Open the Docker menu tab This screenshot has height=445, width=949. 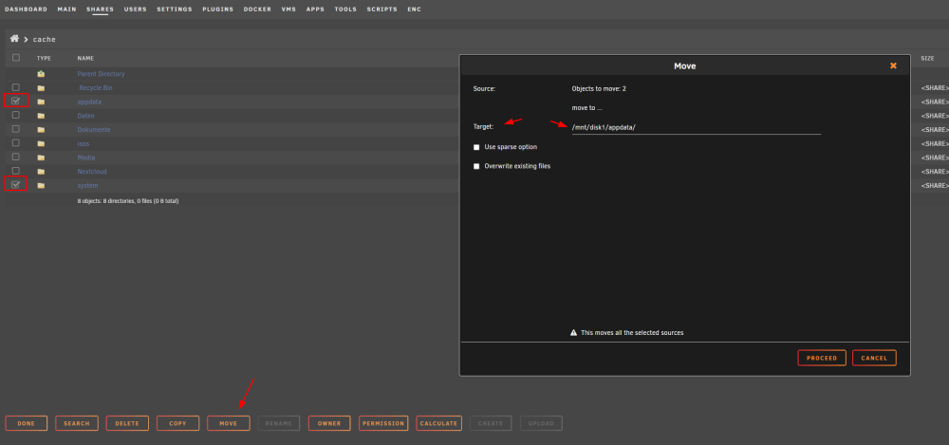(257, 9)
